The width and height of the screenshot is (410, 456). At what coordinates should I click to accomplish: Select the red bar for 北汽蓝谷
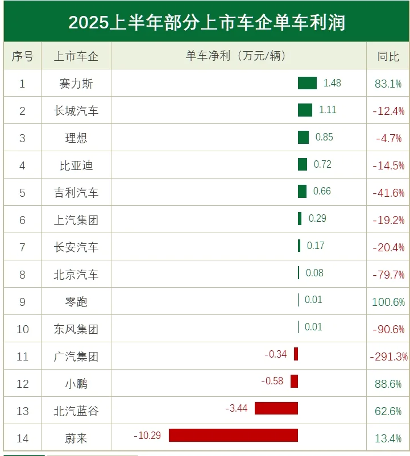click(276, 408)
